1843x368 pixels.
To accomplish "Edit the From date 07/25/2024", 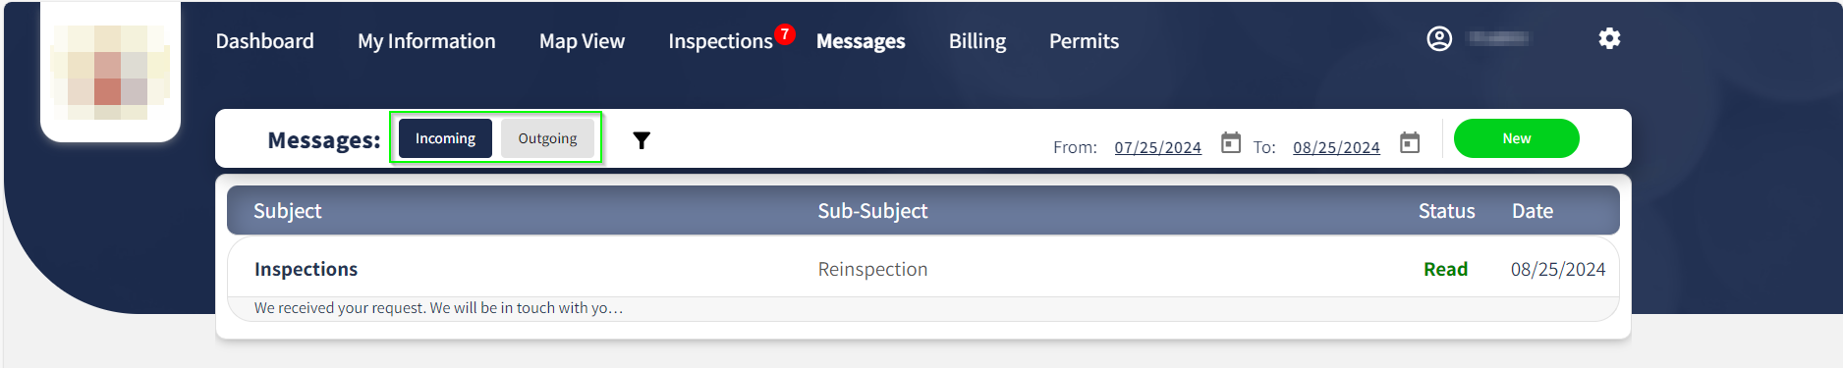I will 1157,147.
